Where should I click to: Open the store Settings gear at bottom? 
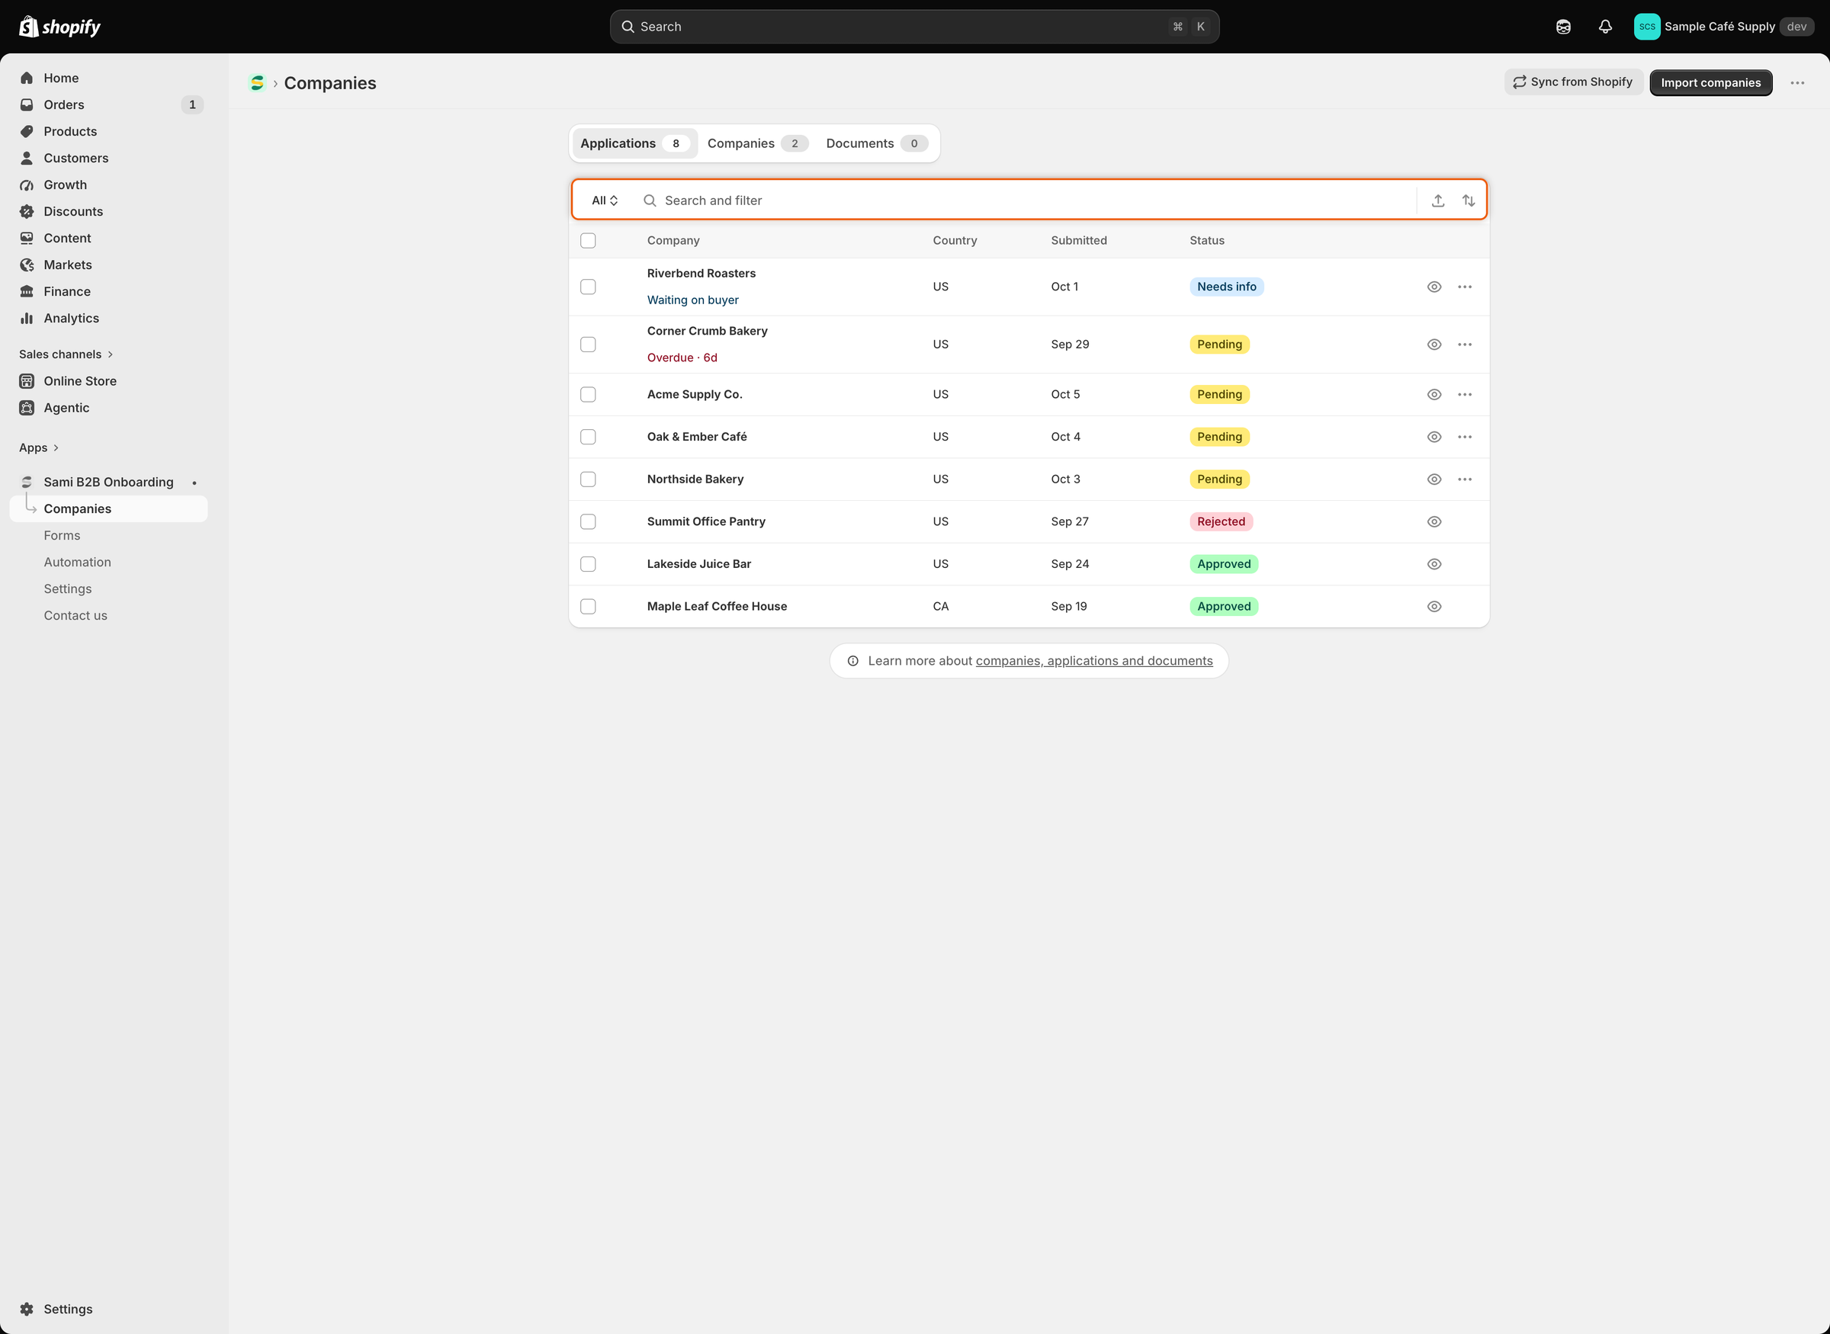click(x=108, y=1309)
